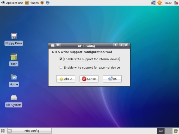Viewport: 179px width, 134px height.
Task: Click the show desktop icon in bottom panel
Action: (x=3, y=131)
